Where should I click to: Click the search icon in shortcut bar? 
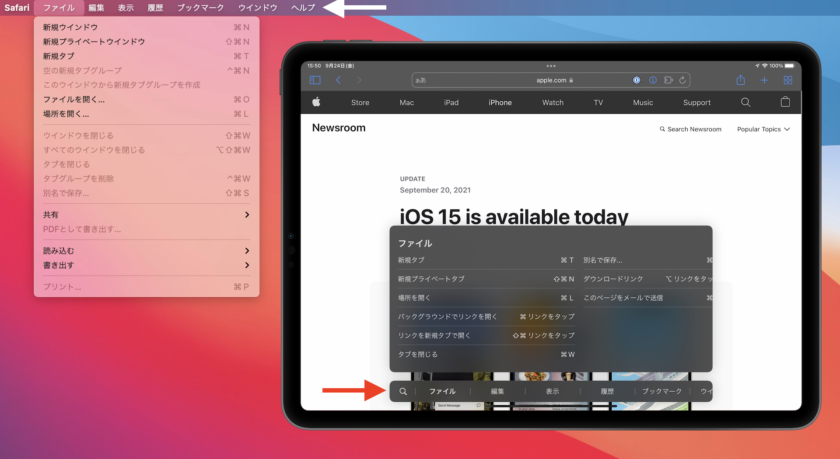point(403,391)
